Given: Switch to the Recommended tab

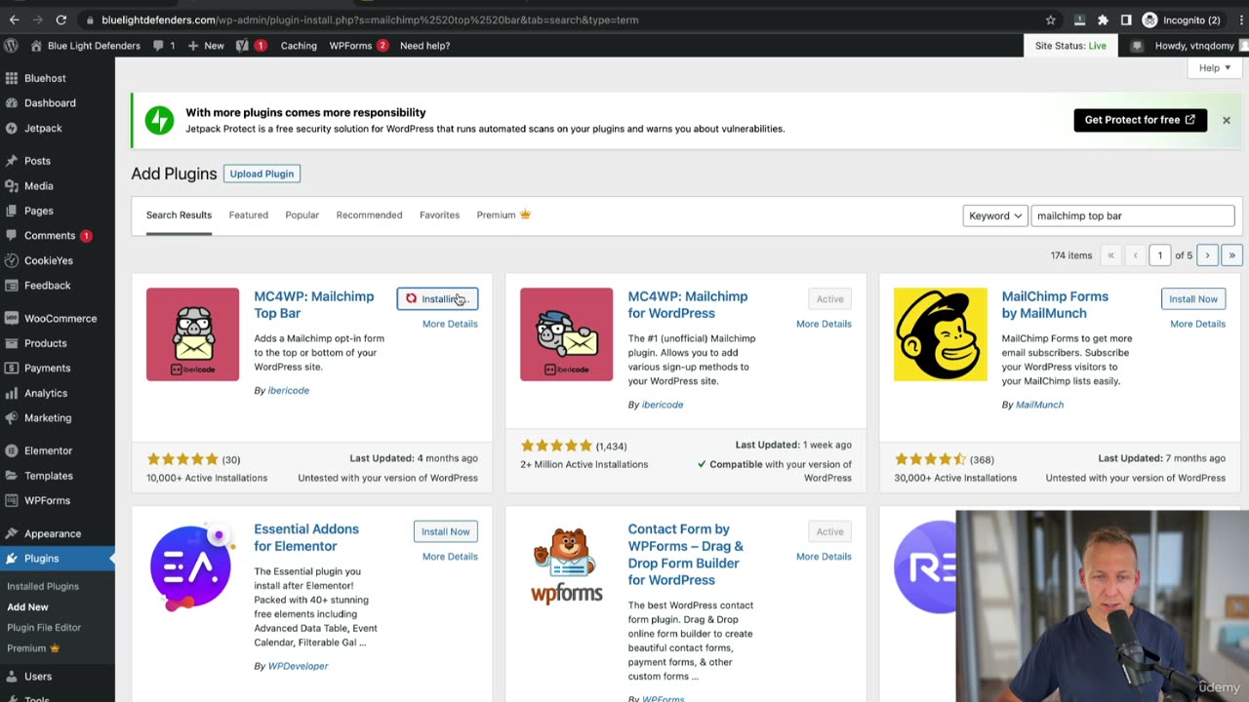Looking at the screenshot, I should coord(369,214).
